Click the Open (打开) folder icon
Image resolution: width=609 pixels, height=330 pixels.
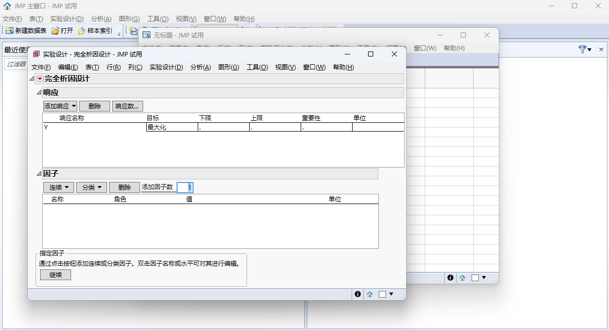point(55,31)
